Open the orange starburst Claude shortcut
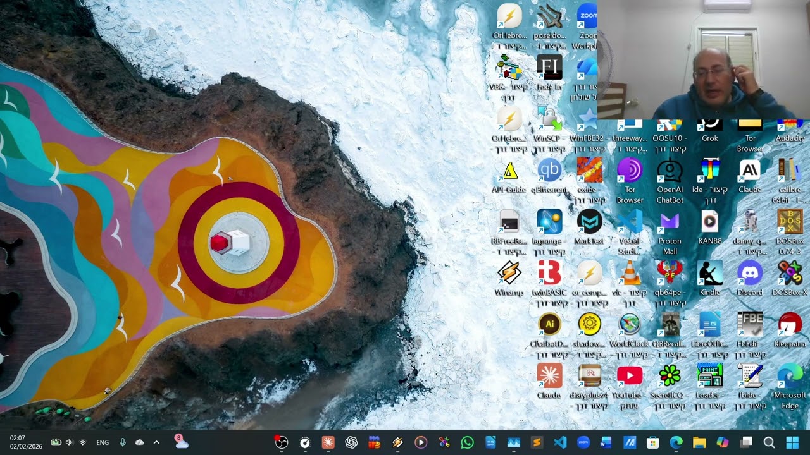Image resolution: width=810 pixels, height=455 pixels. point(549,375)
